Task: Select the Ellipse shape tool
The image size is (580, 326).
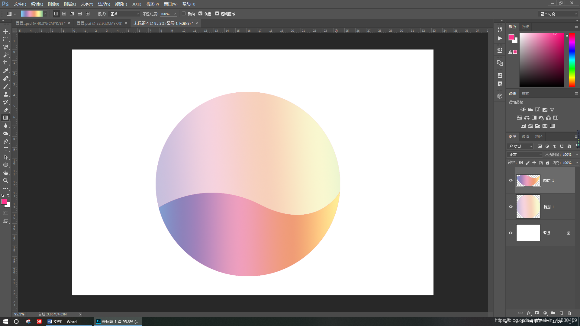Action: 6,165
